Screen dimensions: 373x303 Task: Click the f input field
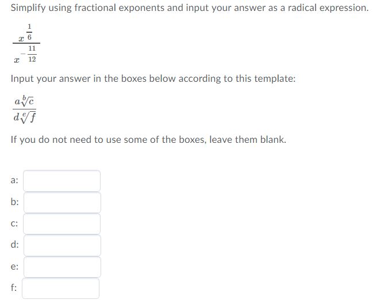pyautogui.click(x=61, y=288)
